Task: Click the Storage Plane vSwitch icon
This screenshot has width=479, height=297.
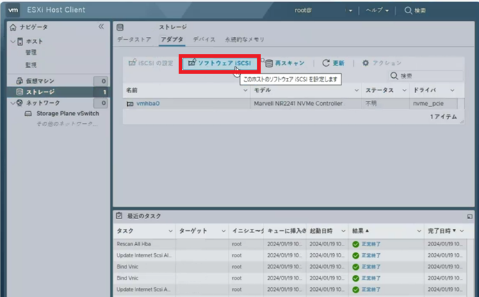Action: (29, 113)
